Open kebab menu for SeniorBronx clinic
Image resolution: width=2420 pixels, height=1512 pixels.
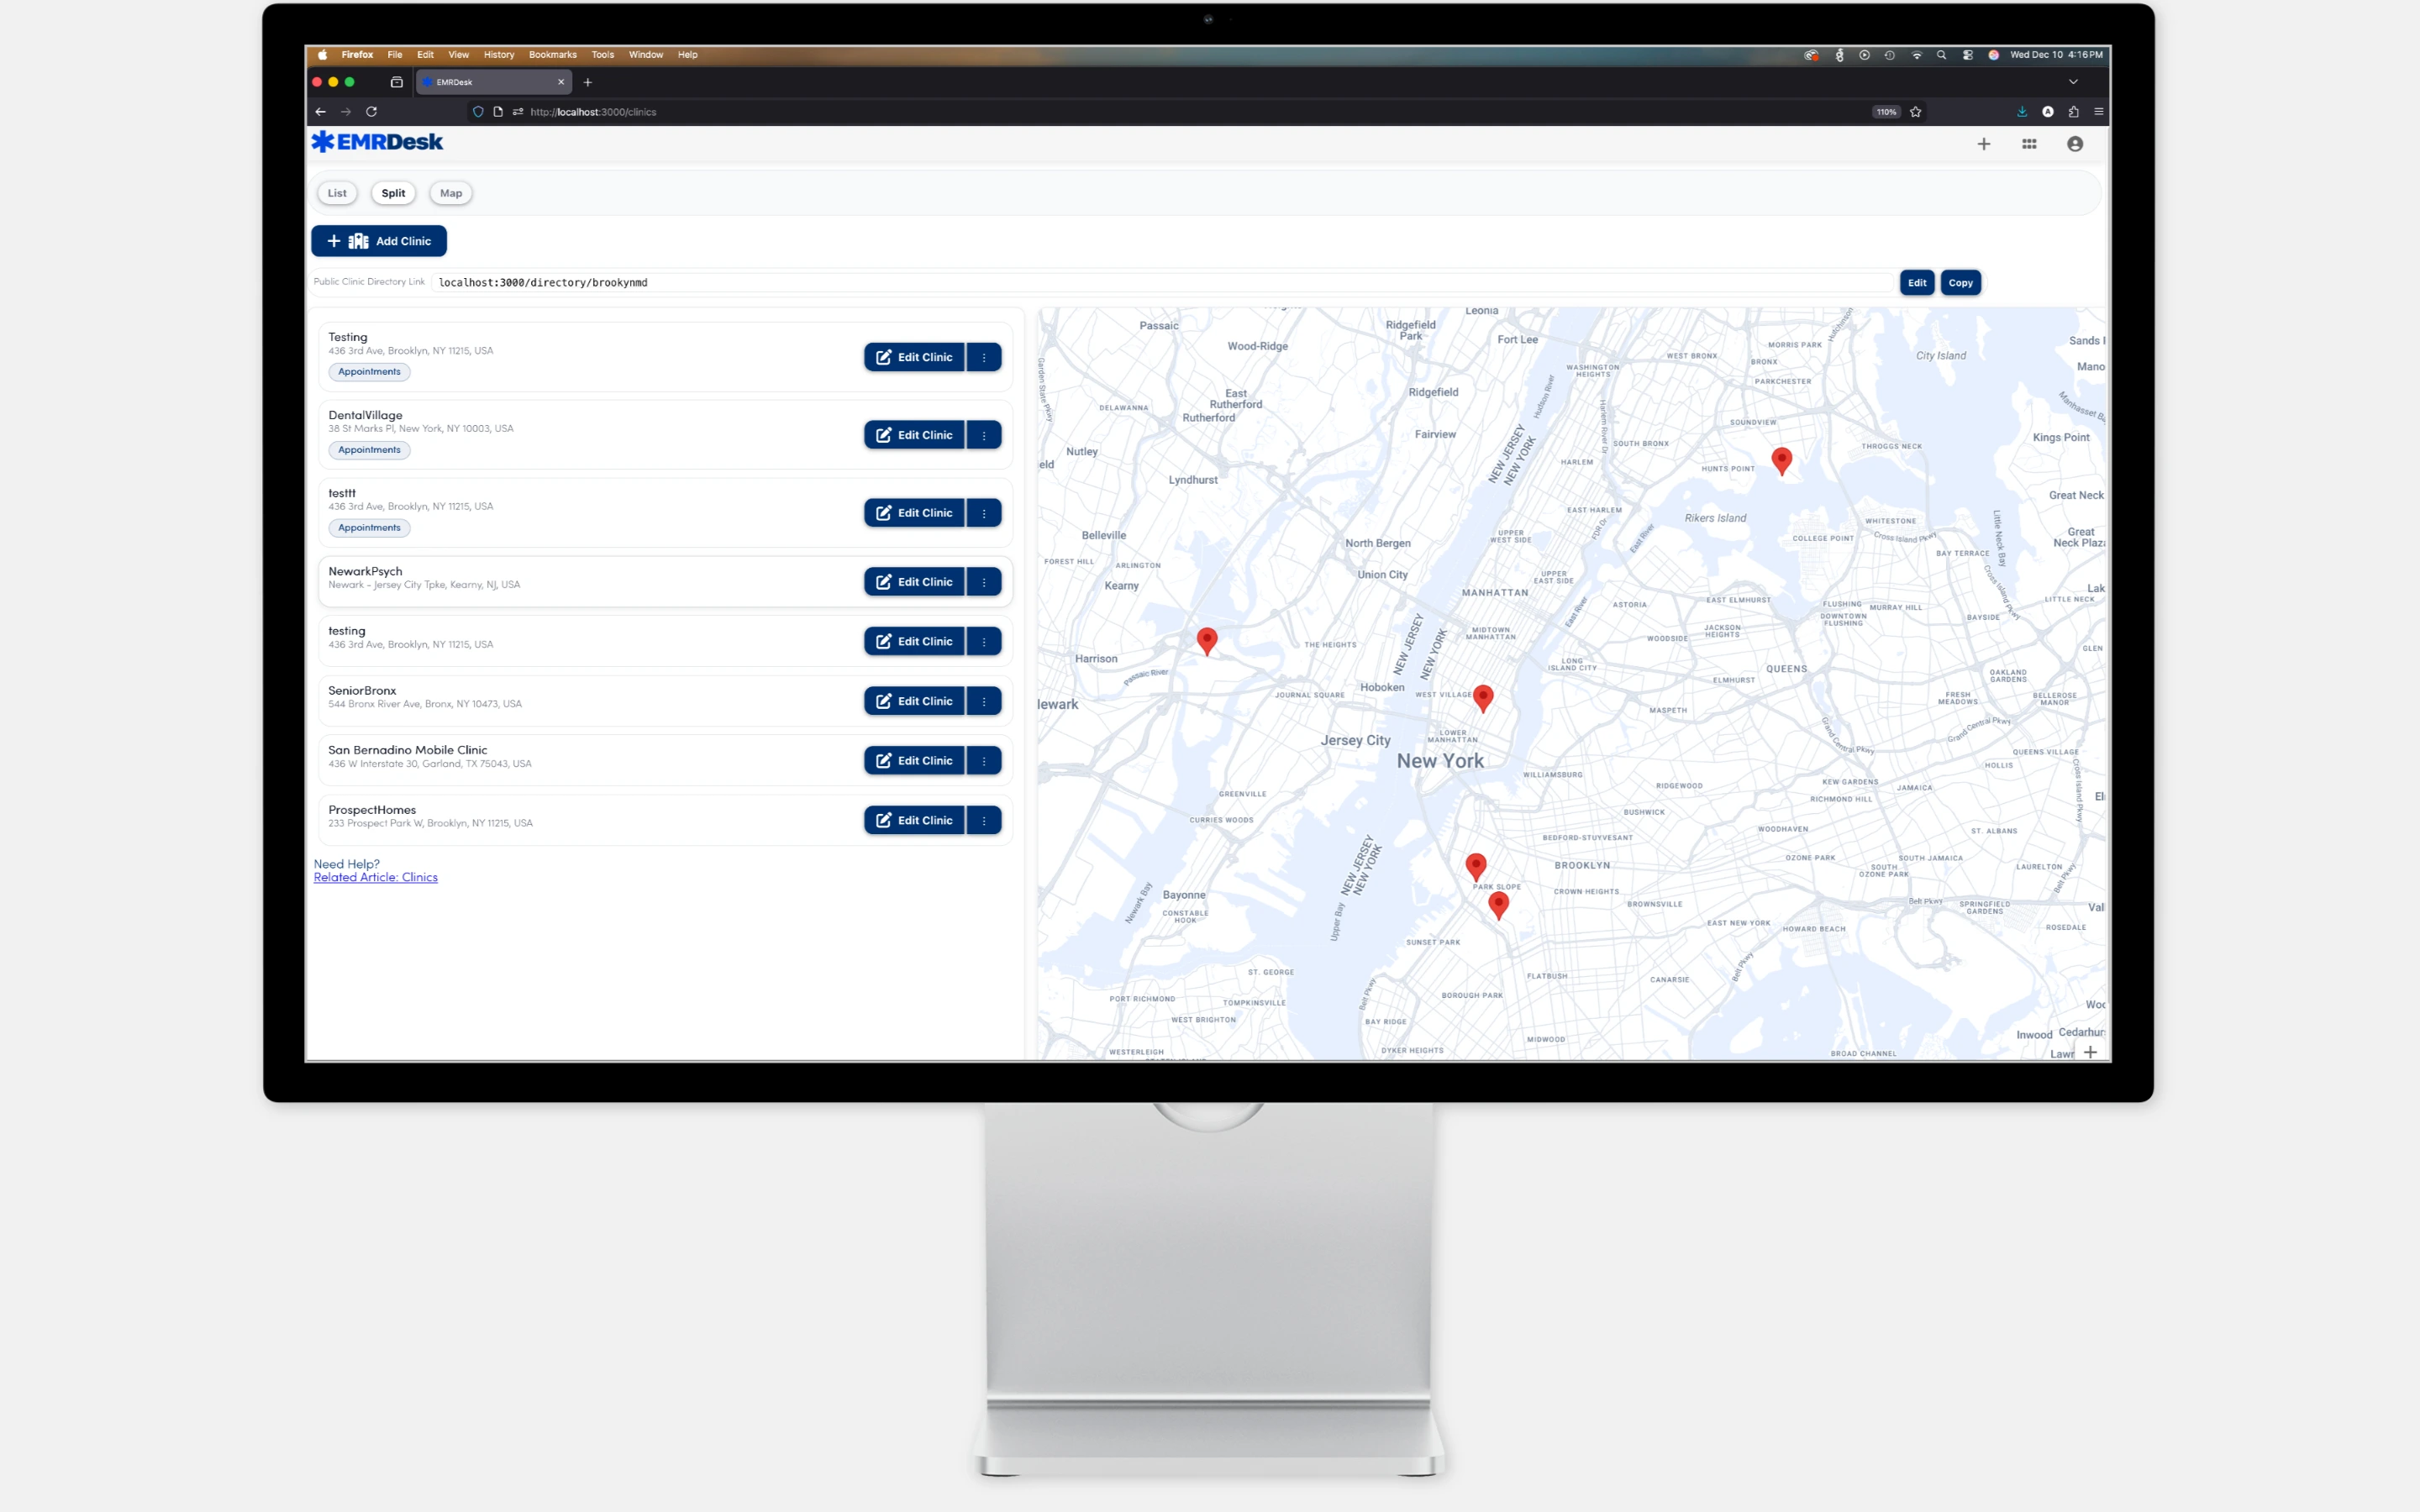984,701
